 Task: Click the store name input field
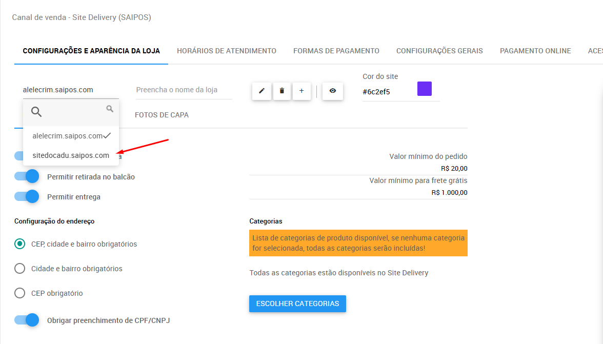pos(184,90)
